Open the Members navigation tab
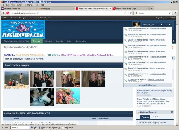 coord(48,41)
